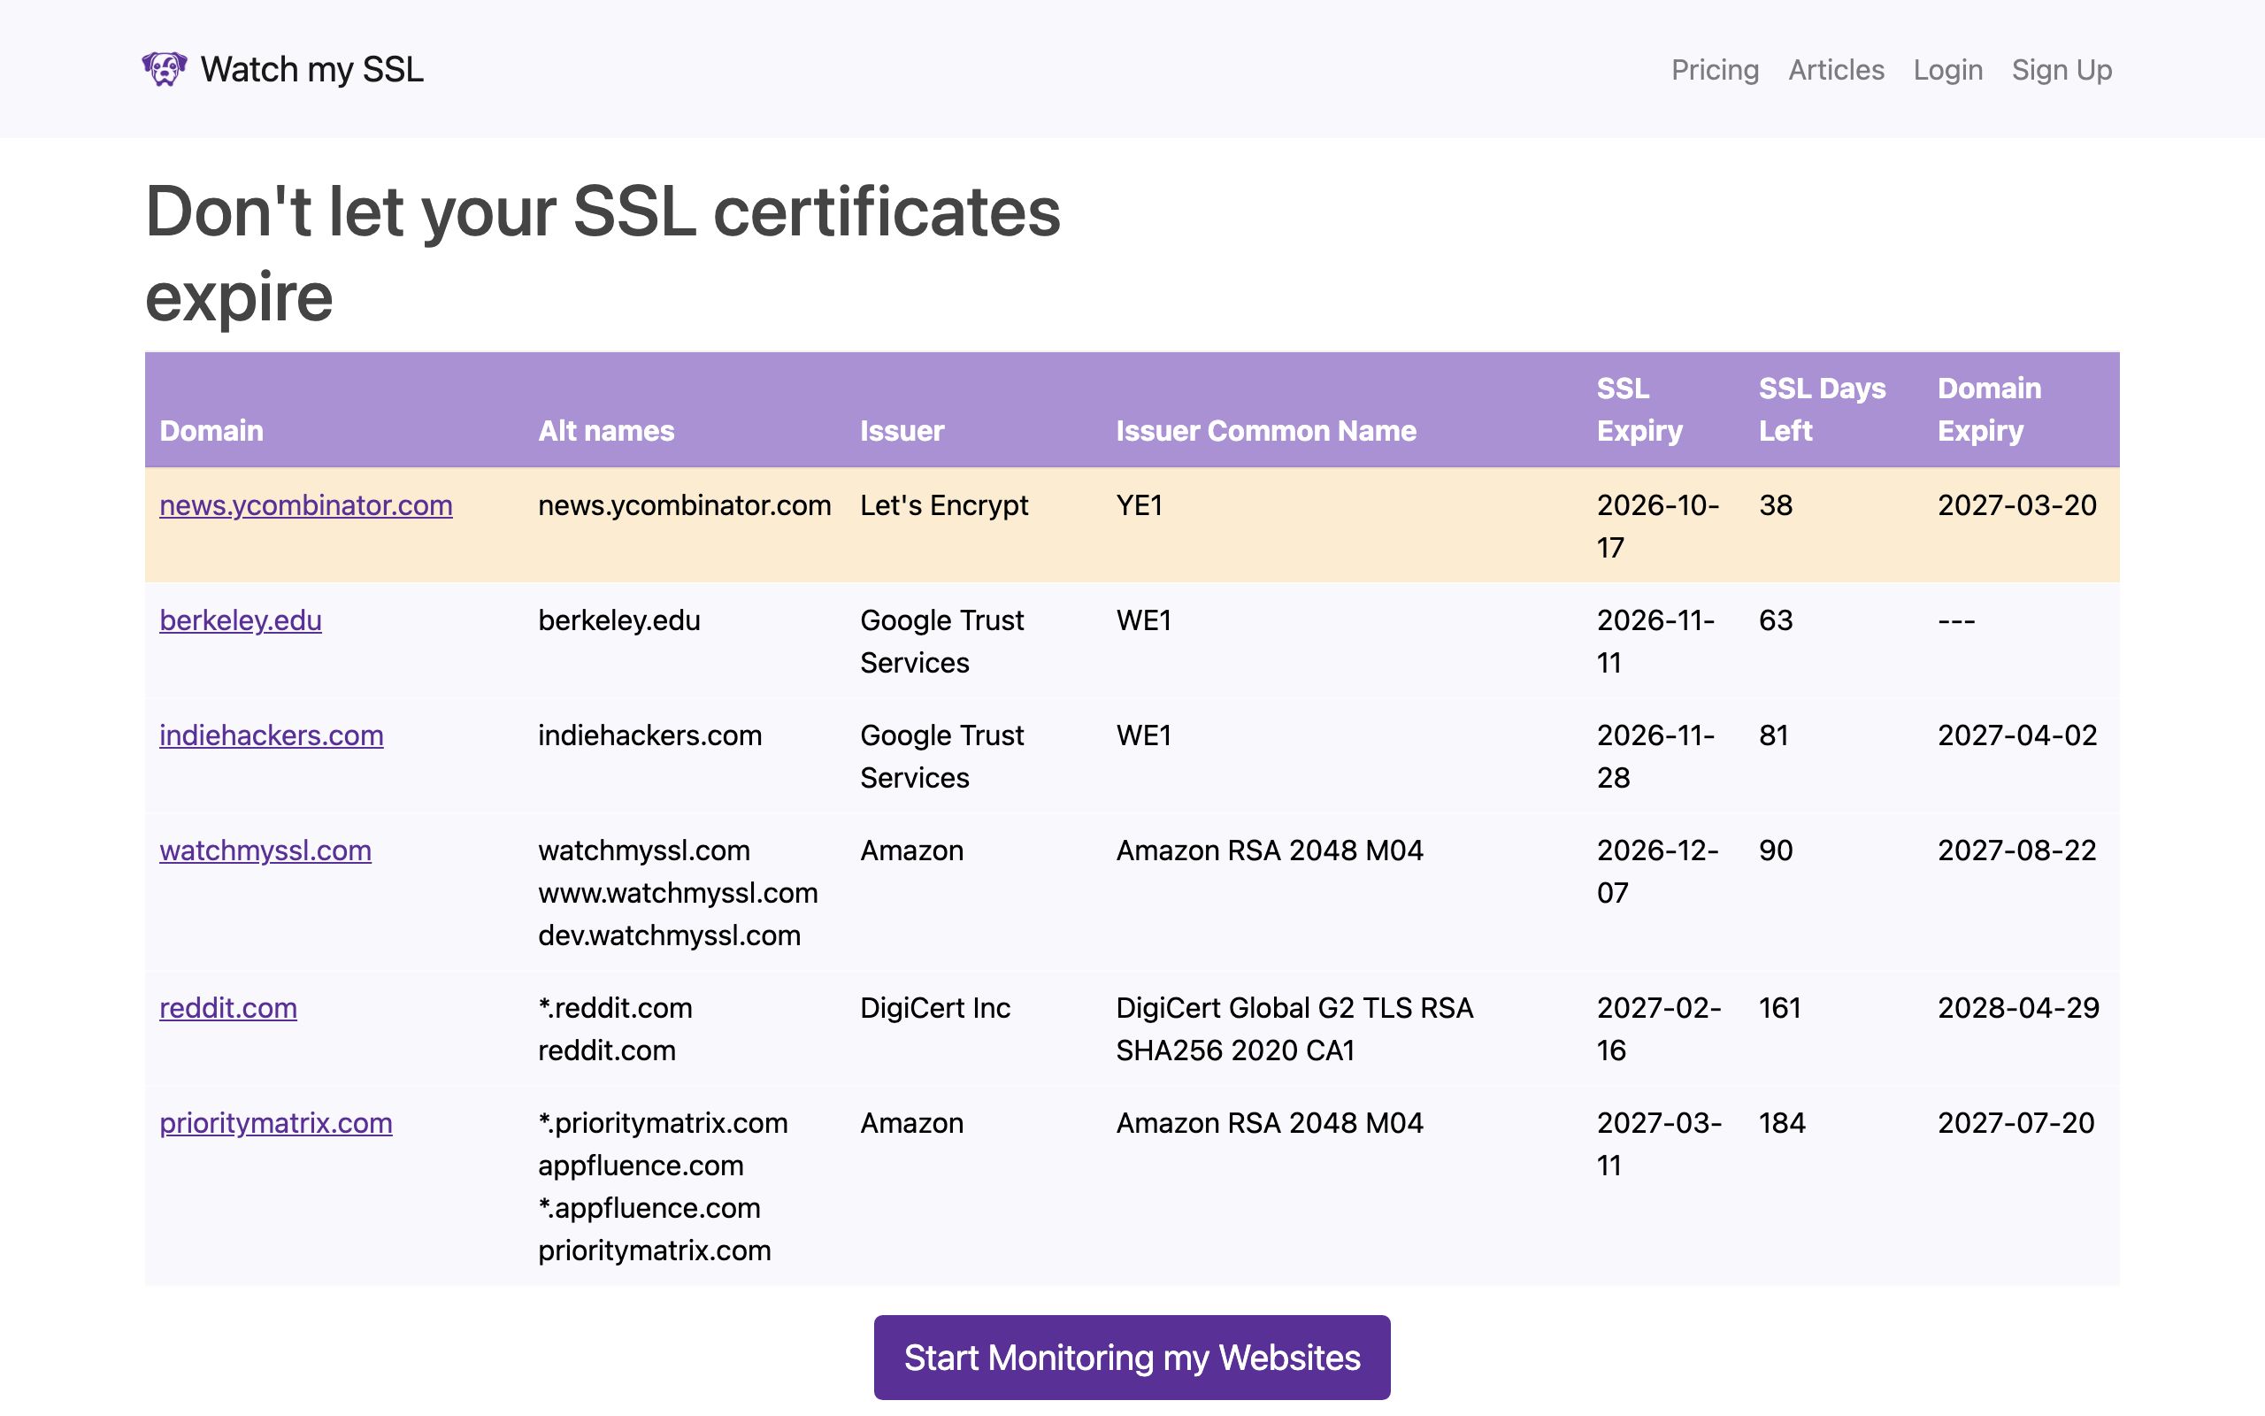This screenshot has width=2265, height=1416.
Task: Click the SSL Days Left column header
Action: click(x=1822, y=409)
